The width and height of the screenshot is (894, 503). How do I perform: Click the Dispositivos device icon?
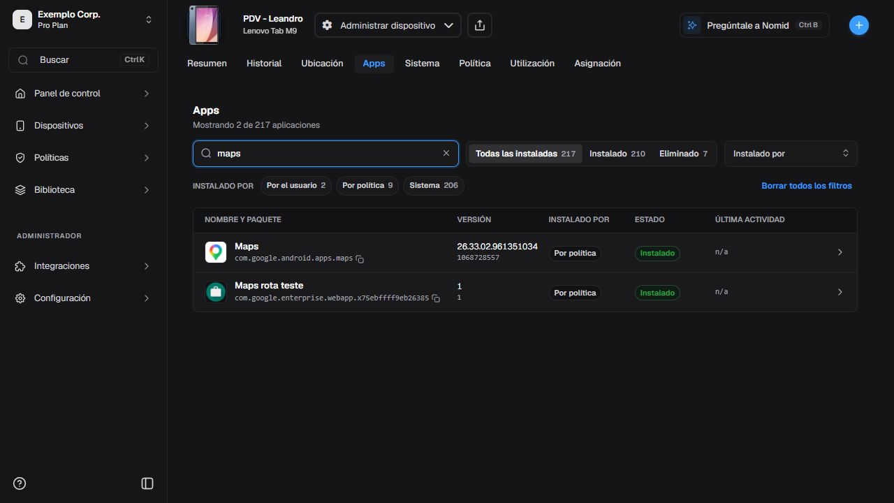click(x=20, y=126)
